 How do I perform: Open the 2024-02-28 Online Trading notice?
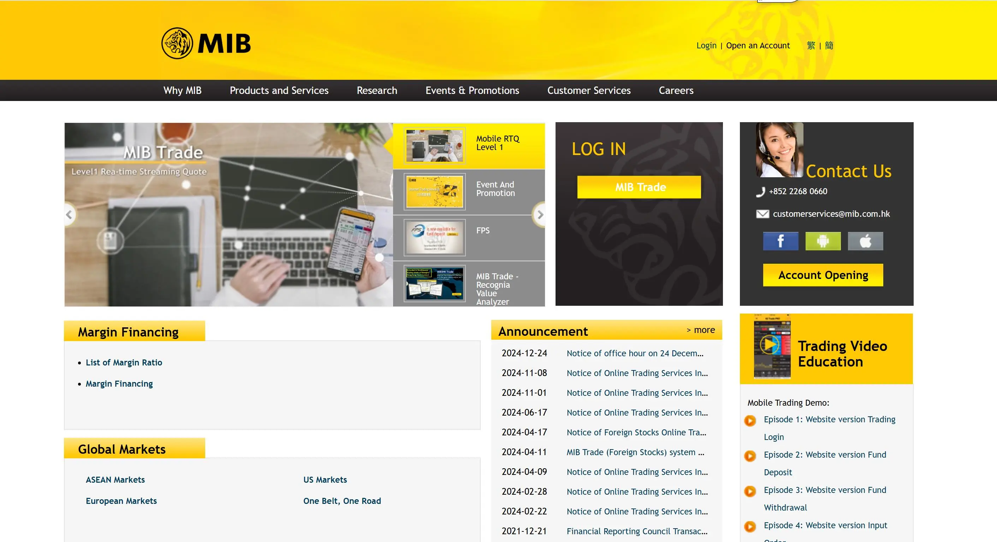point(637,492)
